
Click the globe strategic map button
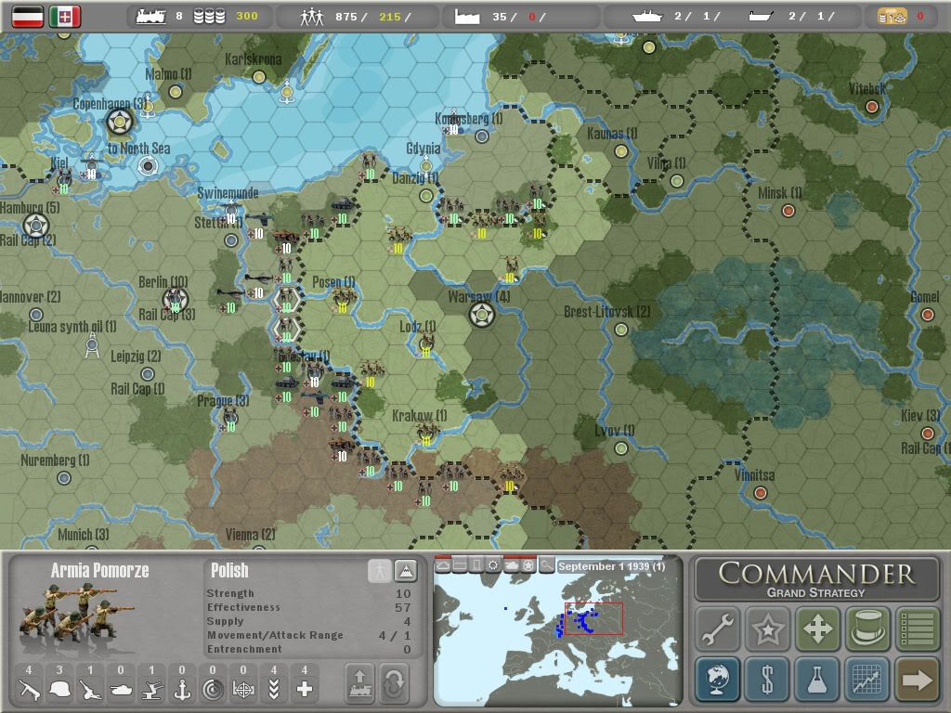[718, 679]
